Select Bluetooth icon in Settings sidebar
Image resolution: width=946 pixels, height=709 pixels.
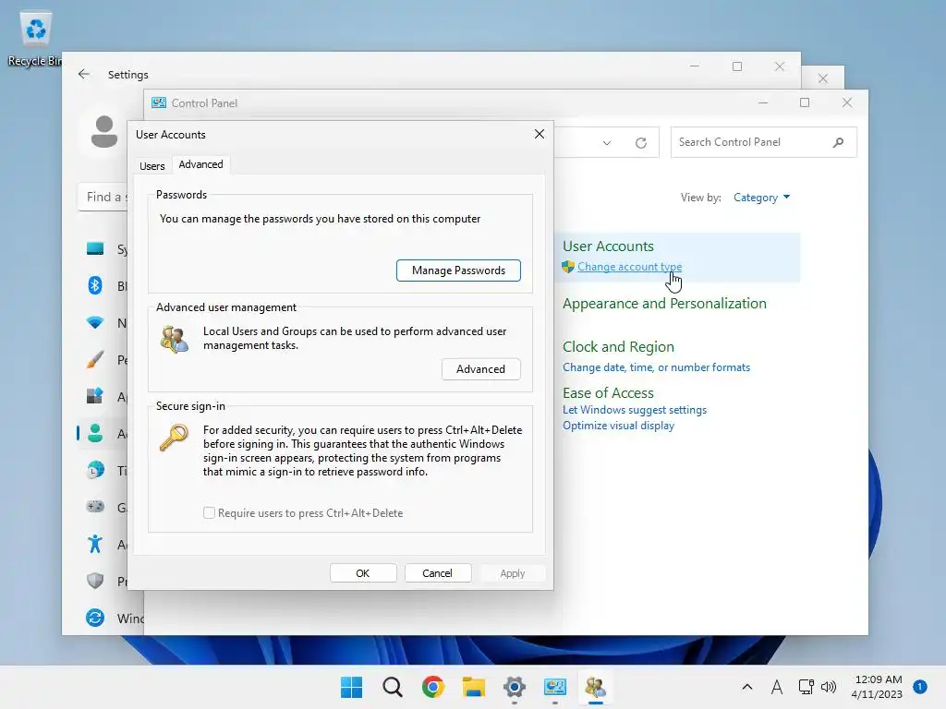click(x=95, y=285)
